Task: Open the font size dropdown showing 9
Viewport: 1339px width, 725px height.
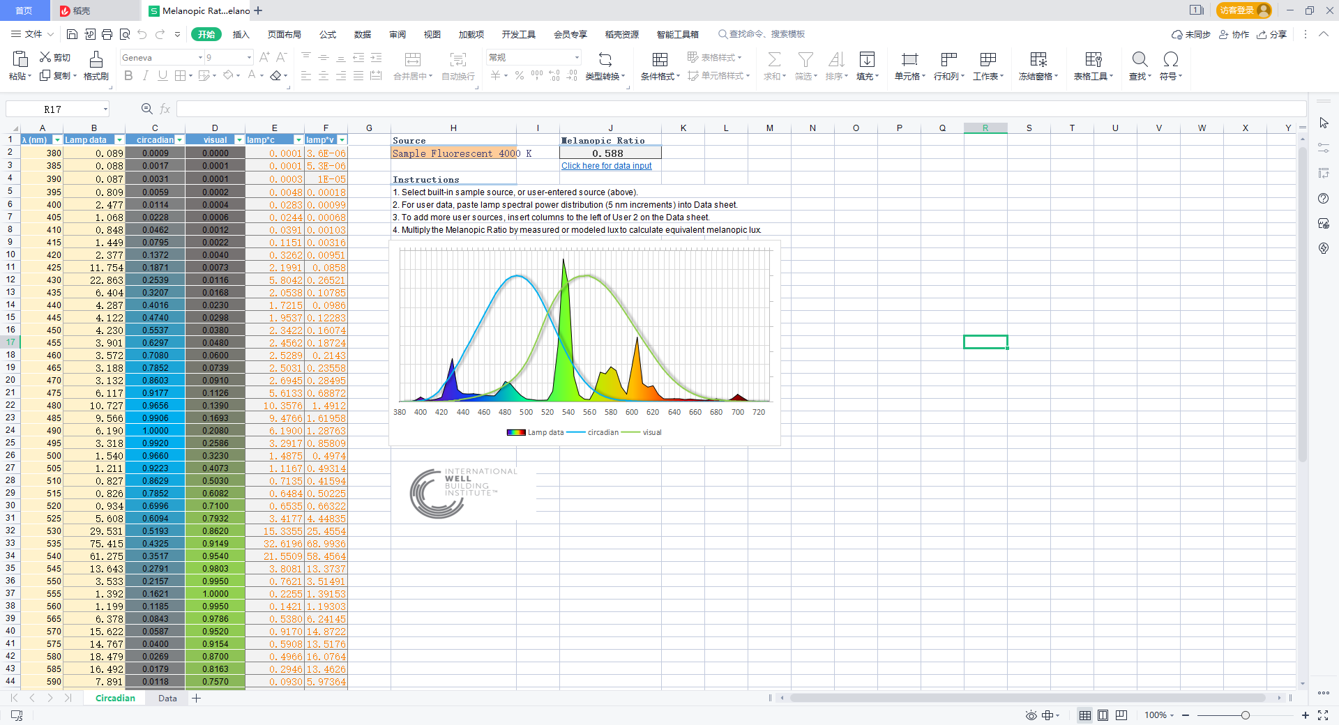Action: (249, 58)
